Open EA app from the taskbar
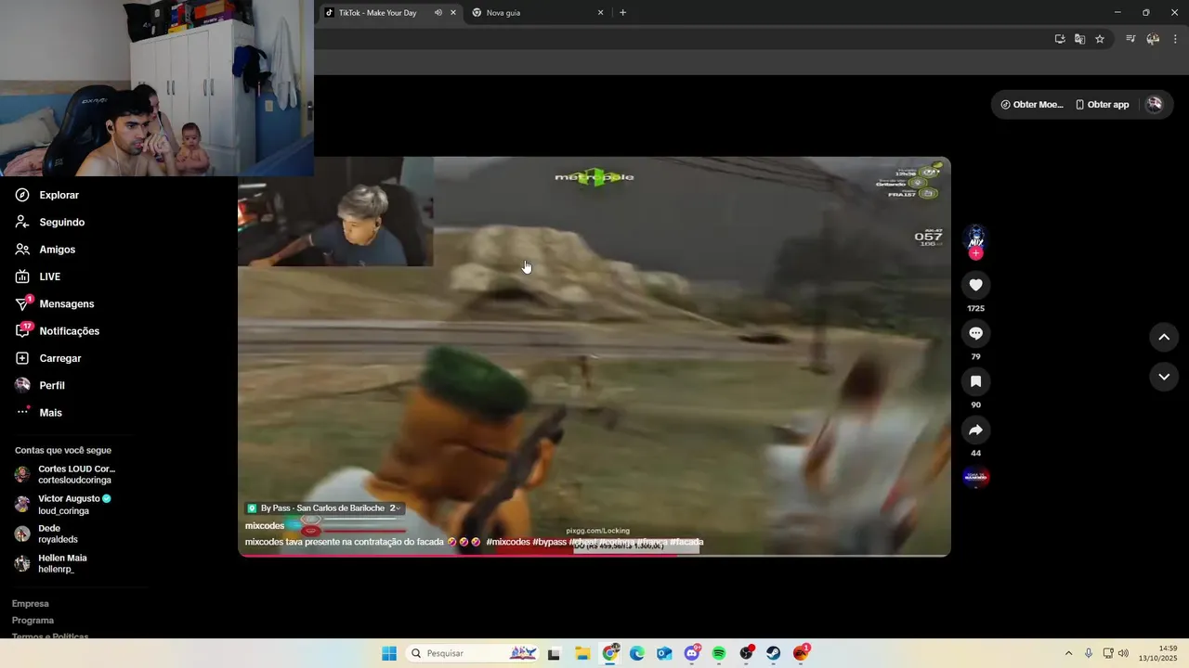 pos(802,653)
